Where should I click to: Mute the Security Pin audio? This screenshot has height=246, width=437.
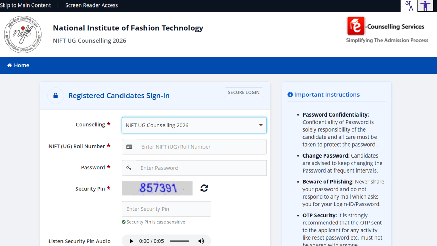tap(201, 241)
